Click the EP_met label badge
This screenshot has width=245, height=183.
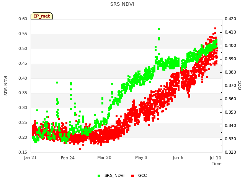(42, 16)
